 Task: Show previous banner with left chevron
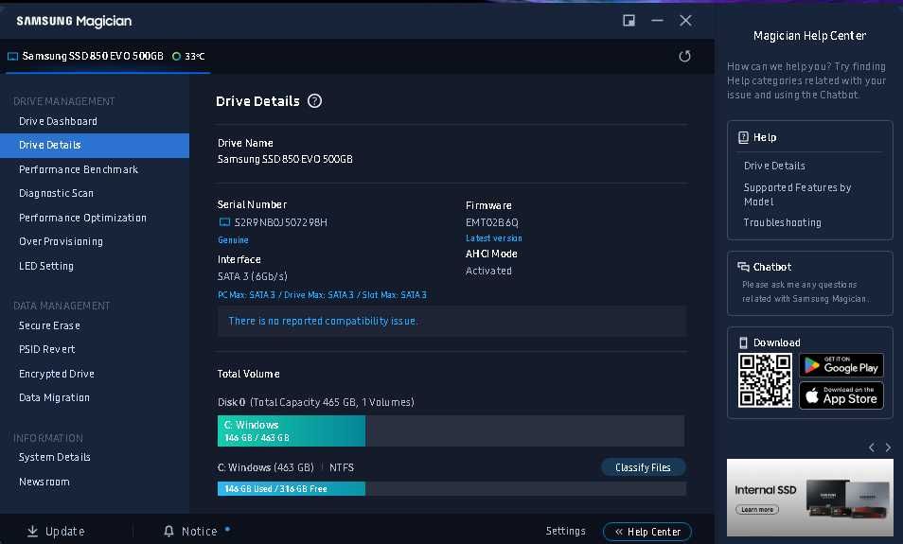click(x=872, y=447)
